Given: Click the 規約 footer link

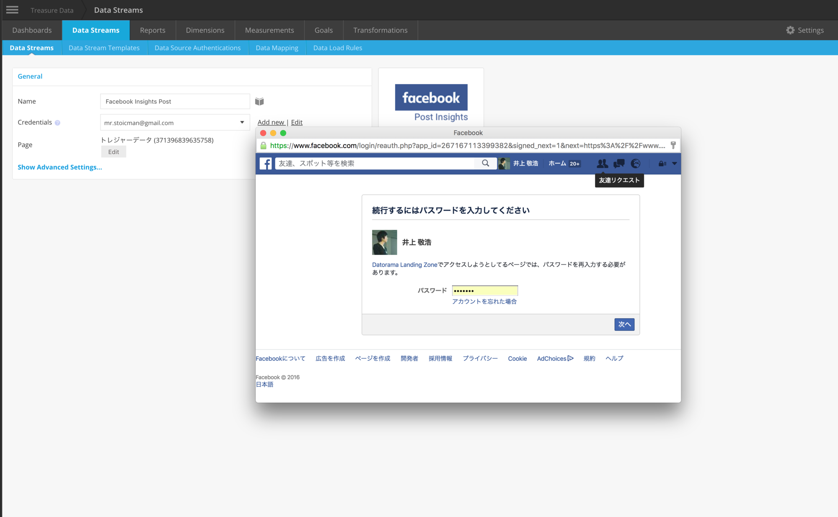Looking at the screenshot, I should click(x=590, y=359).
